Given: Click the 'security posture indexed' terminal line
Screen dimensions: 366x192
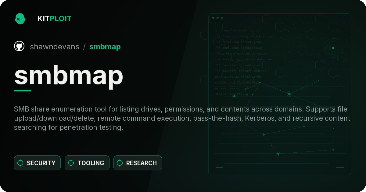Looking at the screenshot, I should point(240,71).
